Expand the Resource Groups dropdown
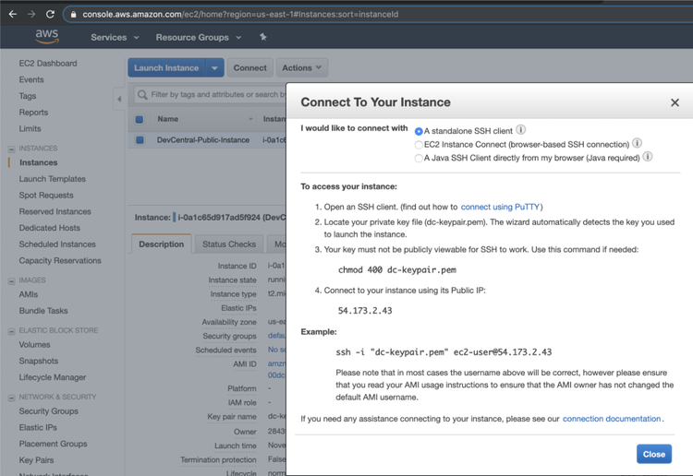Viewport: 693px width, 476px height. (199, 38)
